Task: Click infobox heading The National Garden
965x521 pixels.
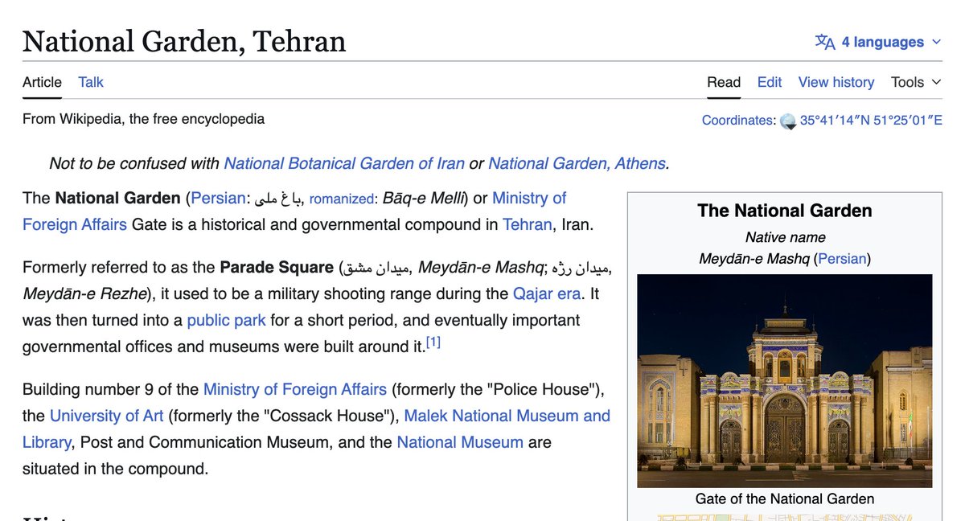Action: [x=785, y=211]
